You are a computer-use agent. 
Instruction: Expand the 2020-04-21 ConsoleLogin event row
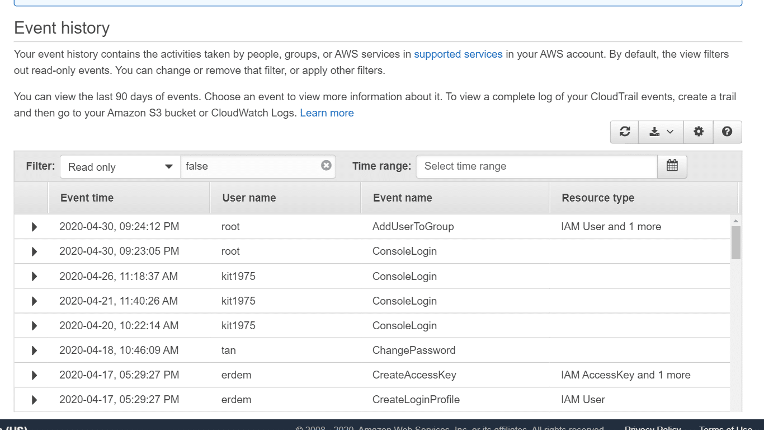pyautogui.click(x=34, y=301)
